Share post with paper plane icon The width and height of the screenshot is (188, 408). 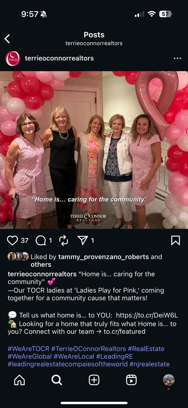(x=83, y=240)
